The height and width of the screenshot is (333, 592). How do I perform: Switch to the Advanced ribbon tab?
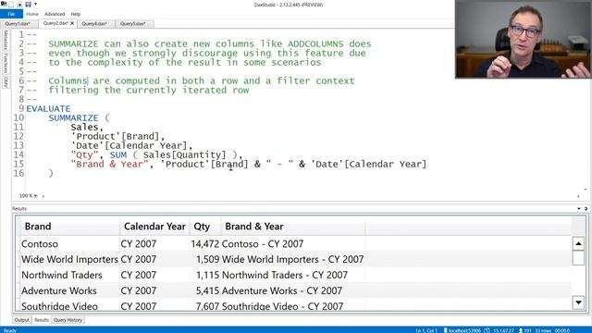[55, 14]
